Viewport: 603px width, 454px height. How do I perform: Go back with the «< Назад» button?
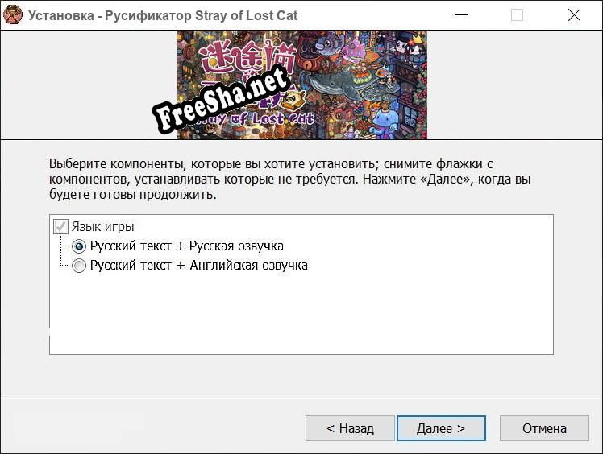pyautogui.click(x=350, y=428)
